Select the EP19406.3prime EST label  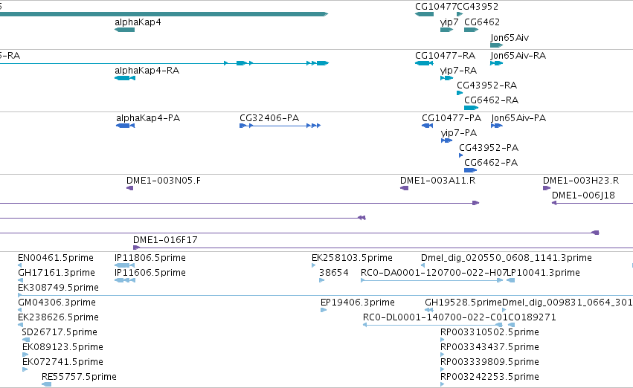point(358,303)
